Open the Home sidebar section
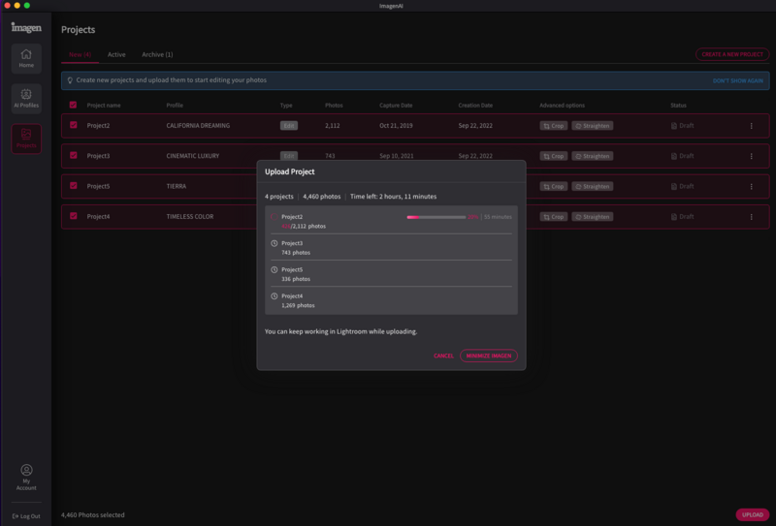Image resolution: width=776 pixels, height=526 pixels. pos(26,58)
